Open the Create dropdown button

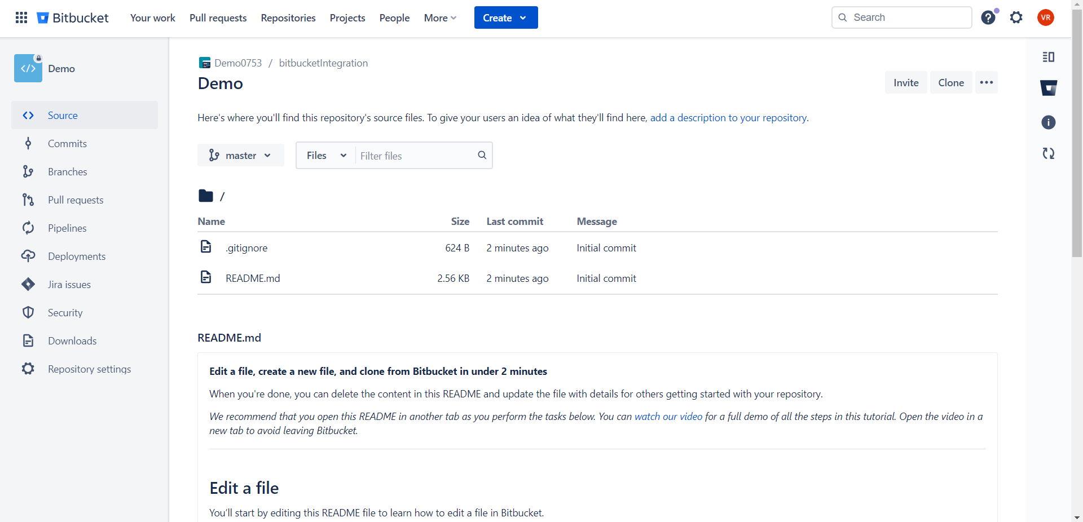coord(506,17)
